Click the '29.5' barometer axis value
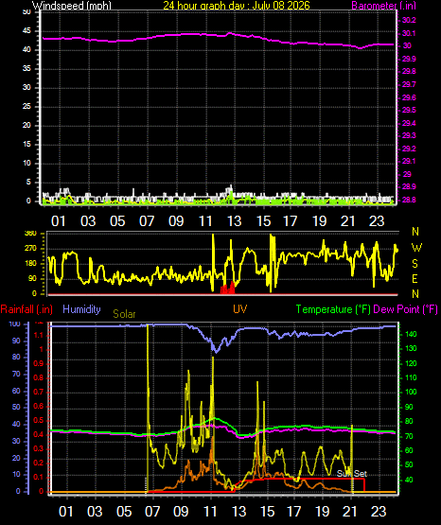Screen dimensions: 441x525 409,110
